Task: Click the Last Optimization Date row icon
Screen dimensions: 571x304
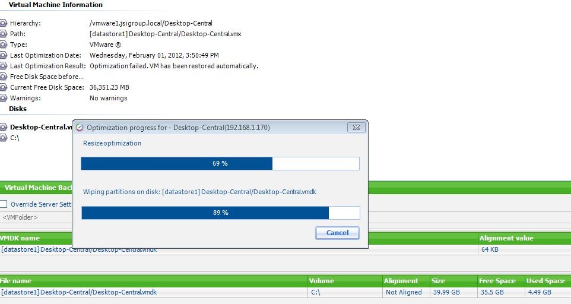Action: [4, 55]
